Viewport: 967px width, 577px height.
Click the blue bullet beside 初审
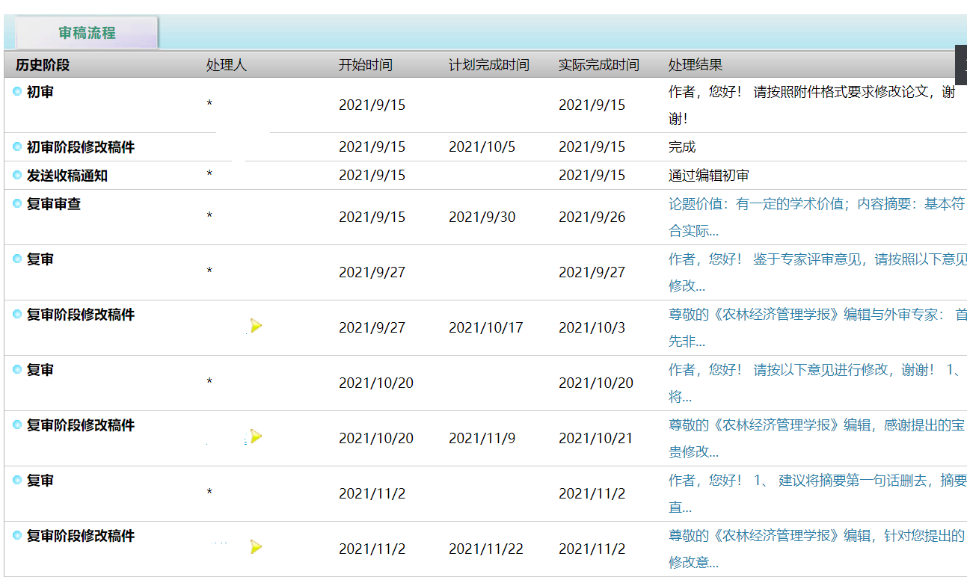17,91
